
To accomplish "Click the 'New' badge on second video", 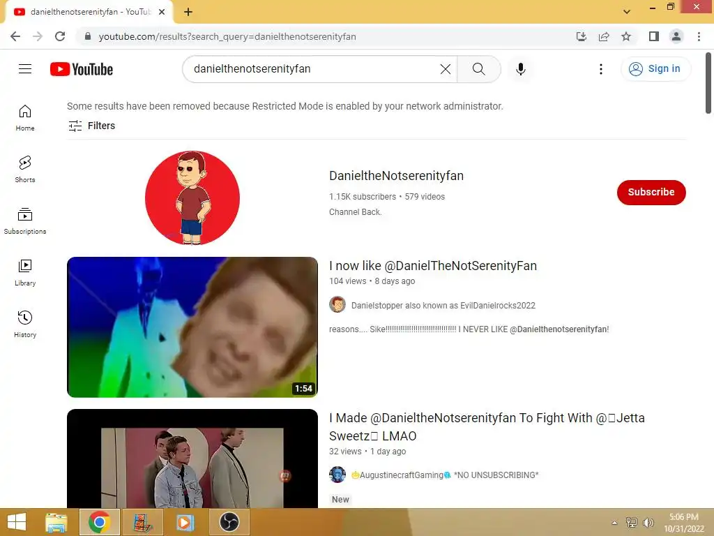I will pyautogui.click(x=340, y=500).
